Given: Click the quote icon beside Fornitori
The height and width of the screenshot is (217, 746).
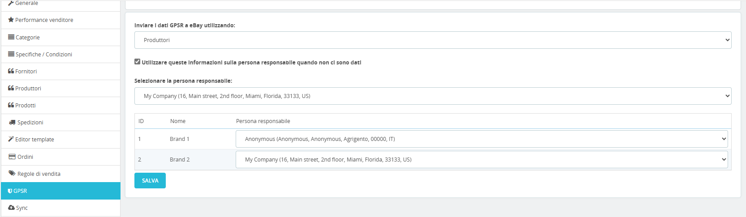Looking at the screenshot, I should coord(11,71).
